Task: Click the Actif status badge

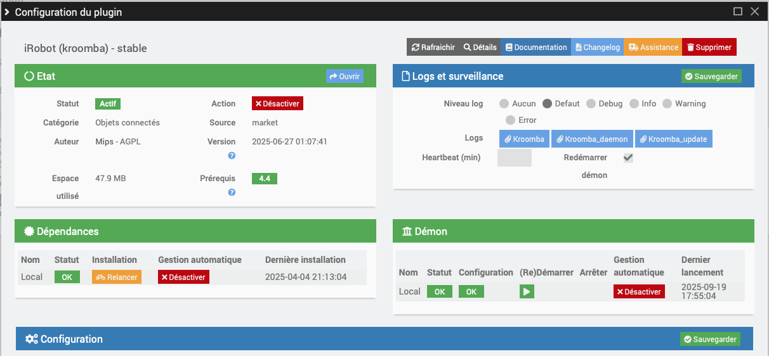Action: (108, 103)
